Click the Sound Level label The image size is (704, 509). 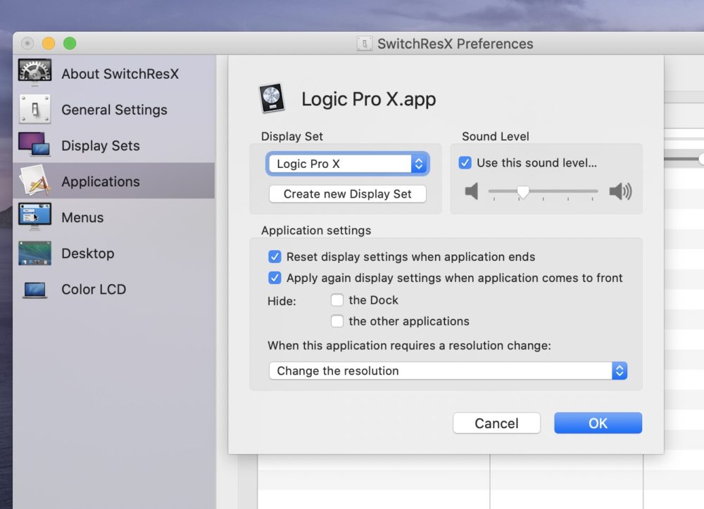pos(495,136)
